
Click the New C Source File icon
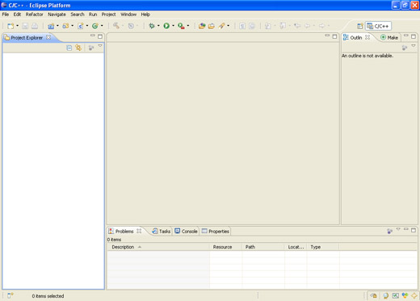coord(80,26)
